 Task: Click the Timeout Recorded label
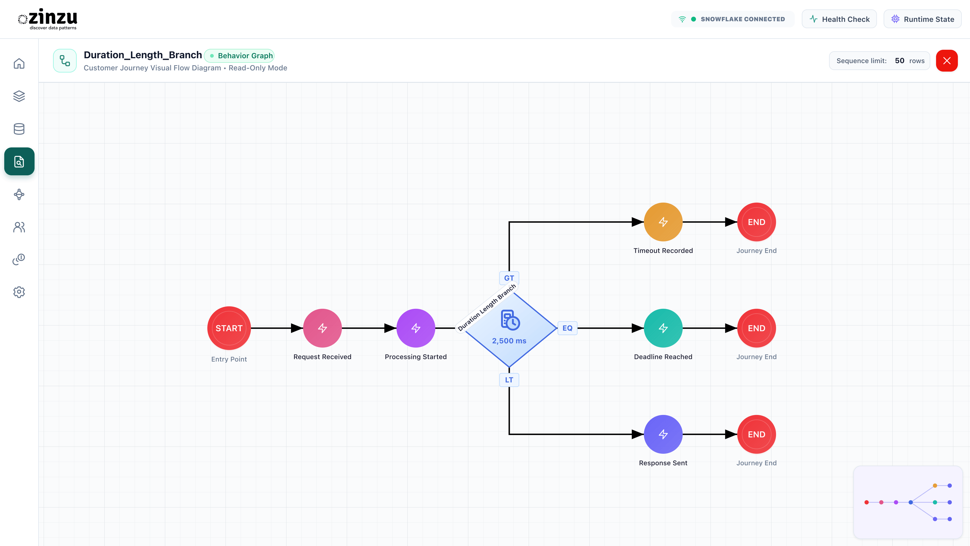[663, 251]
